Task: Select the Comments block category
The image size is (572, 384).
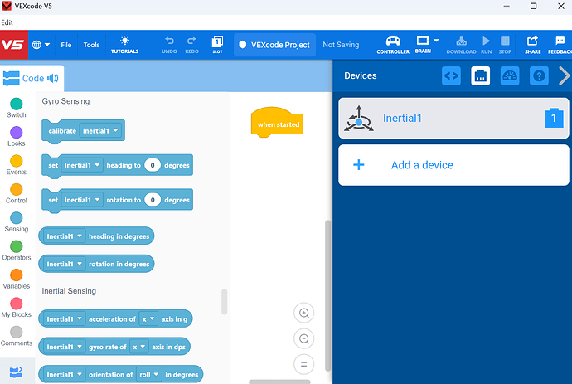Action: 17,336
